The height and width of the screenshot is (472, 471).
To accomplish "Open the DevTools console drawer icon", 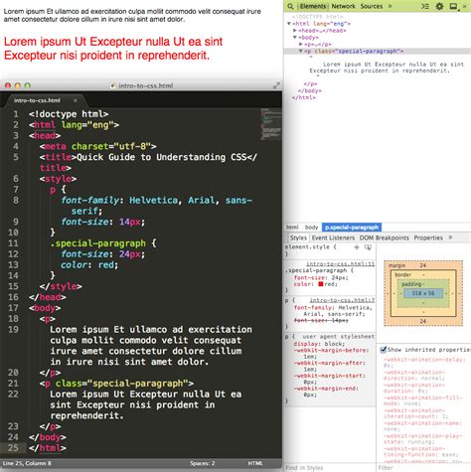I will click(x=425, y=6).
